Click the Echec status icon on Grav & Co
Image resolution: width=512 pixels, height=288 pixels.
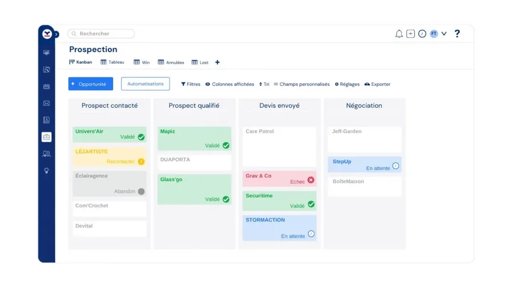311,180
